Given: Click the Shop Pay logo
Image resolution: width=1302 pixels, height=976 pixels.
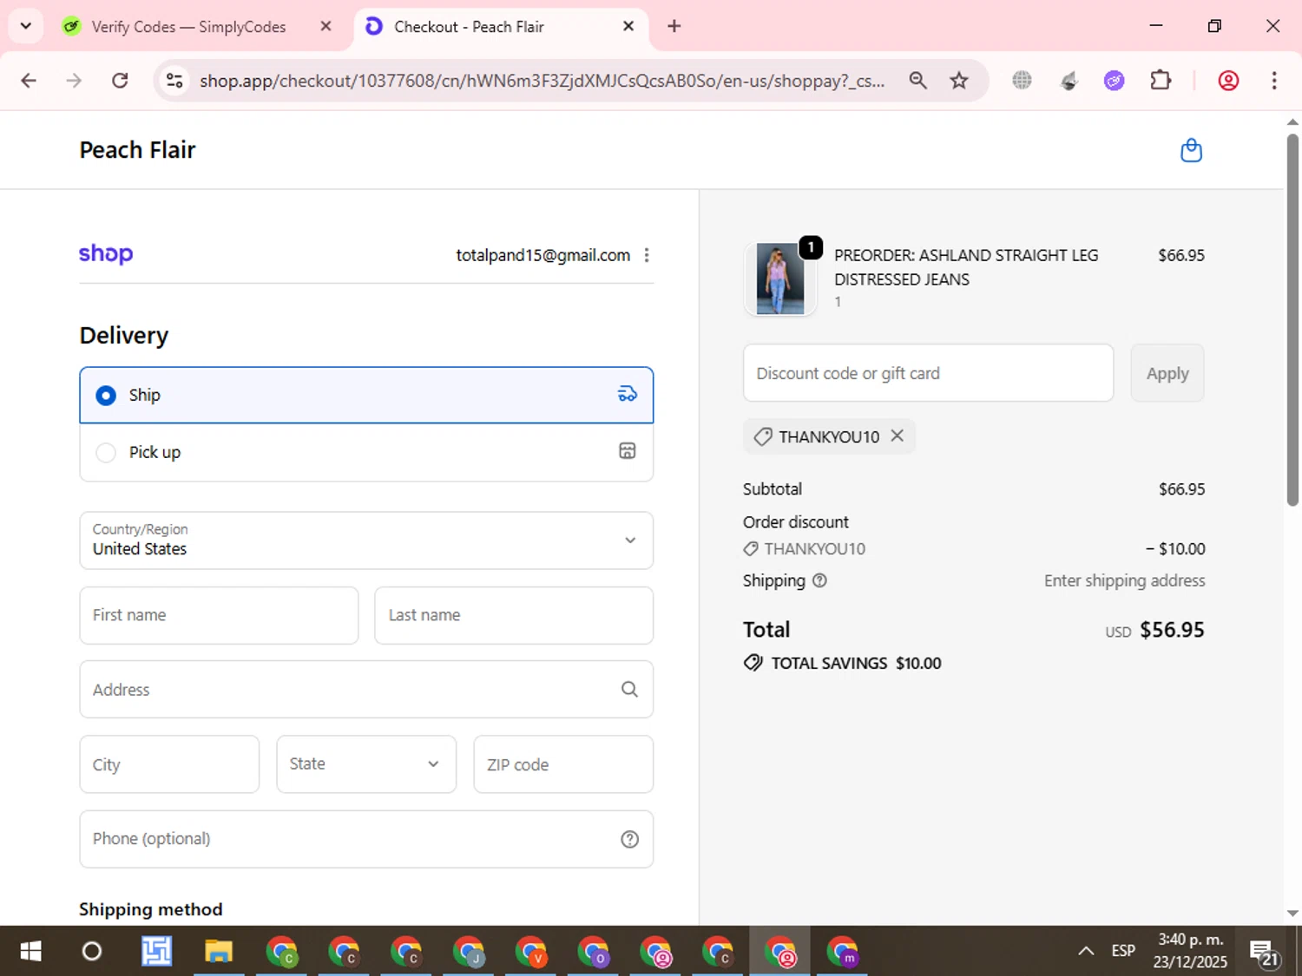Looking at the screenshot, I should [x=106, y=253].
